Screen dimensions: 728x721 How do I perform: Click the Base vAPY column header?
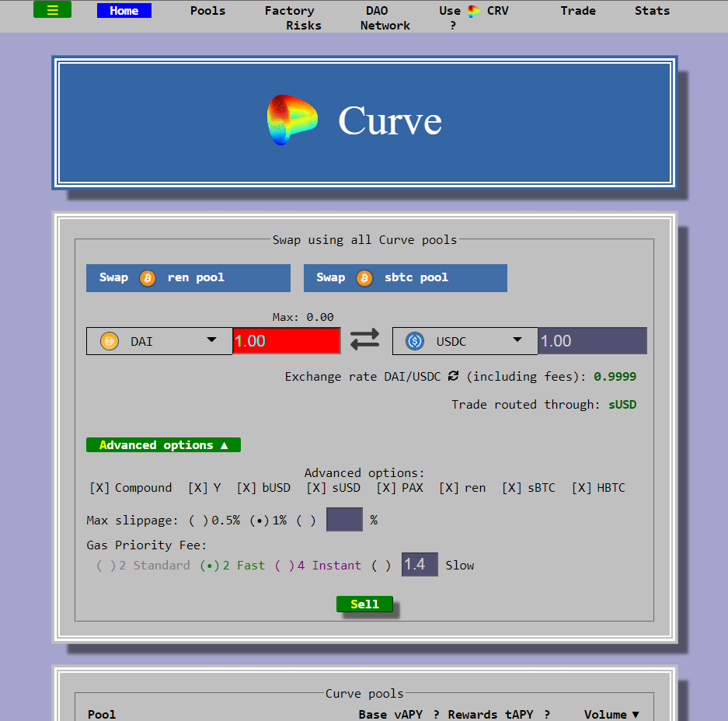pos(391,714)
